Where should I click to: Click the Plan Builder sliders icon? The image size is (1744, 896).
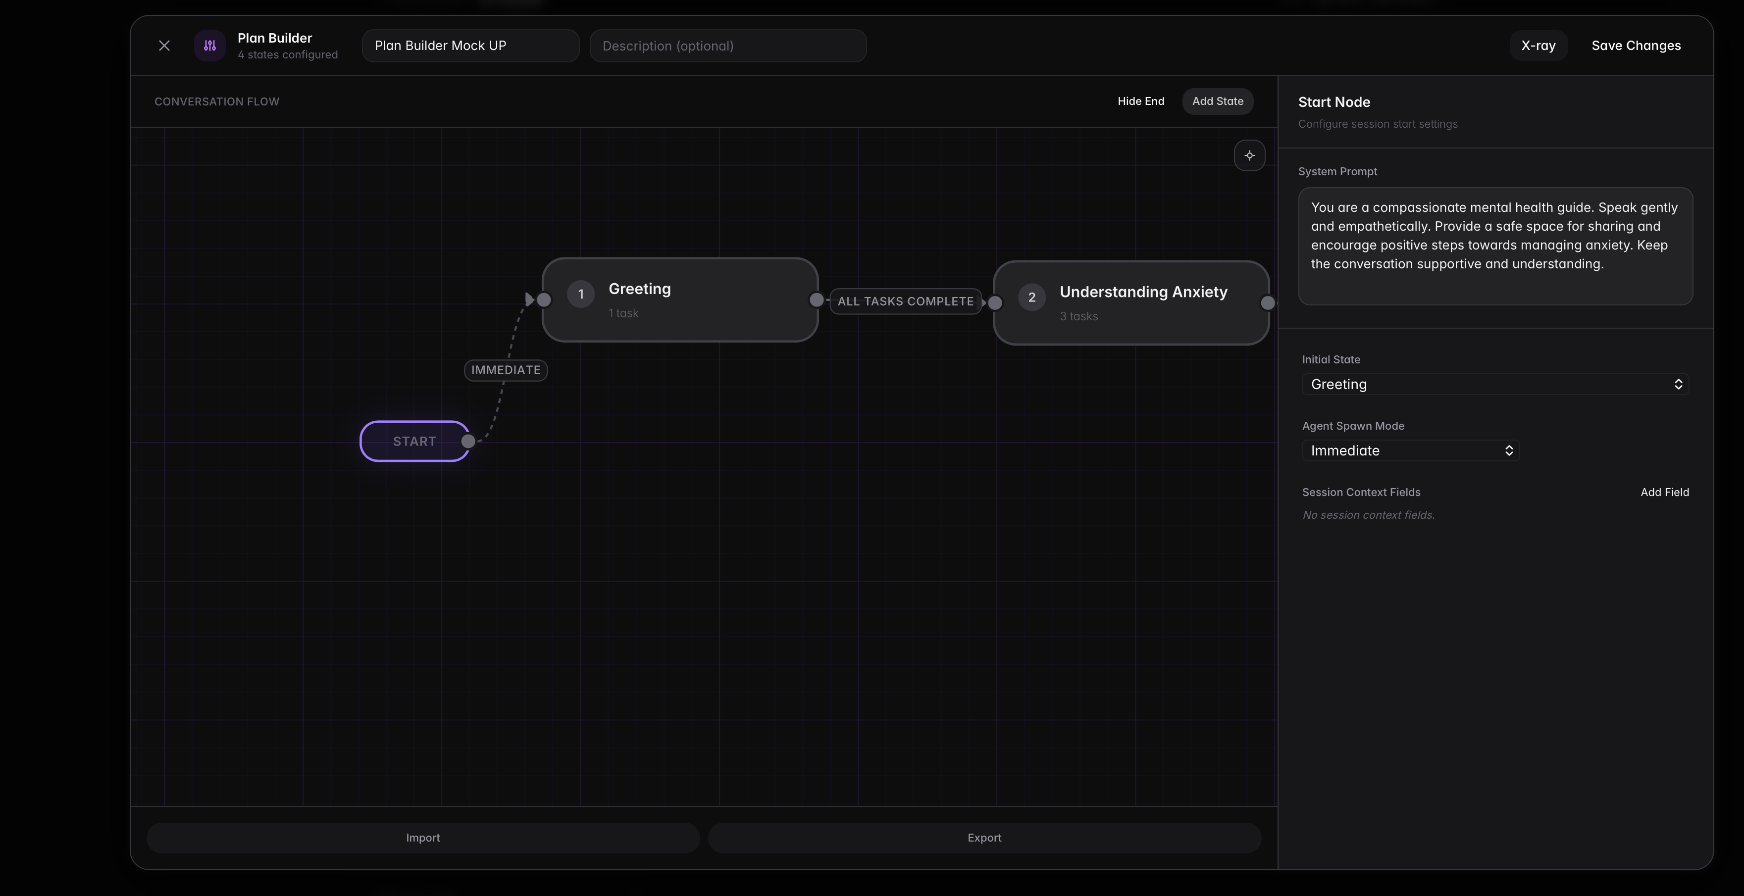click(x=210, y=46)
